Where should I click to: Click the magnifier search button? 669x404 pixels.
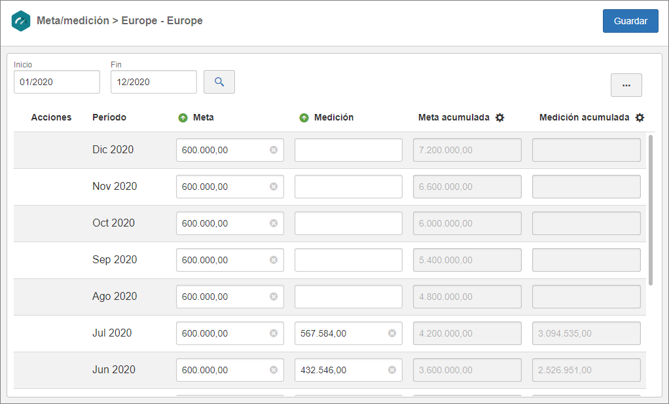pos(219,82)
